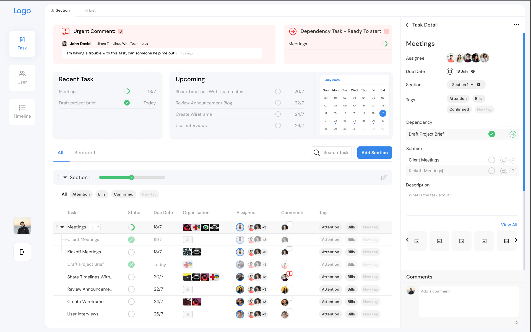The image size is (531, 332).
Task: Click the Add Section button
Action: 374,152
